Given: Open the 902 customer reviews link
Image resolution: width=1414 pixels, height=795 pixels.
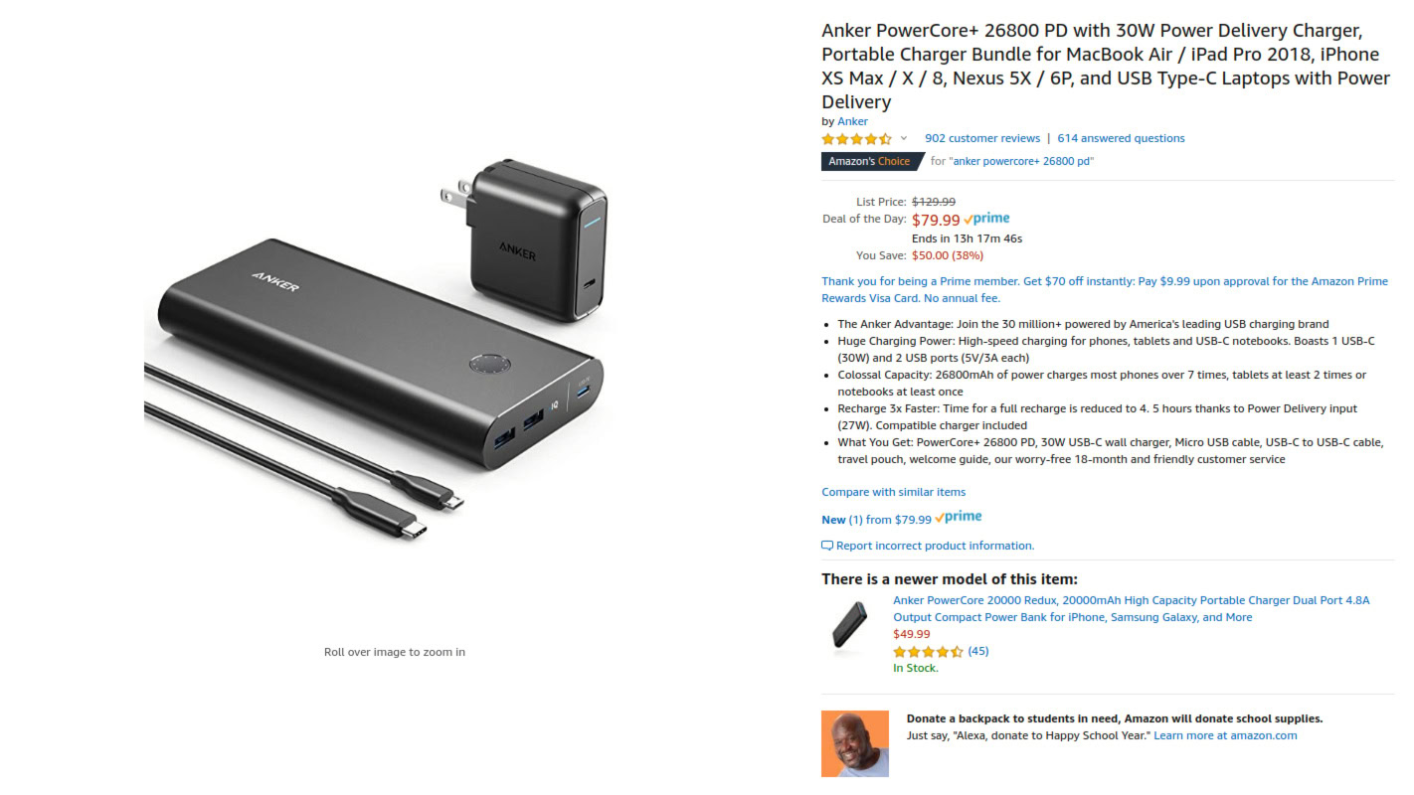Looking at the screenshot, I should point(981,138).
